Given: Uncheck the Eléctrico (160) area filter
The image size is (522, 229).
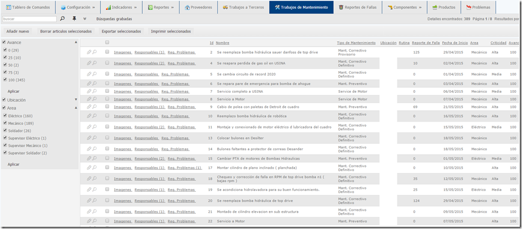Looking at the screenshot, I should pos(5,116).
